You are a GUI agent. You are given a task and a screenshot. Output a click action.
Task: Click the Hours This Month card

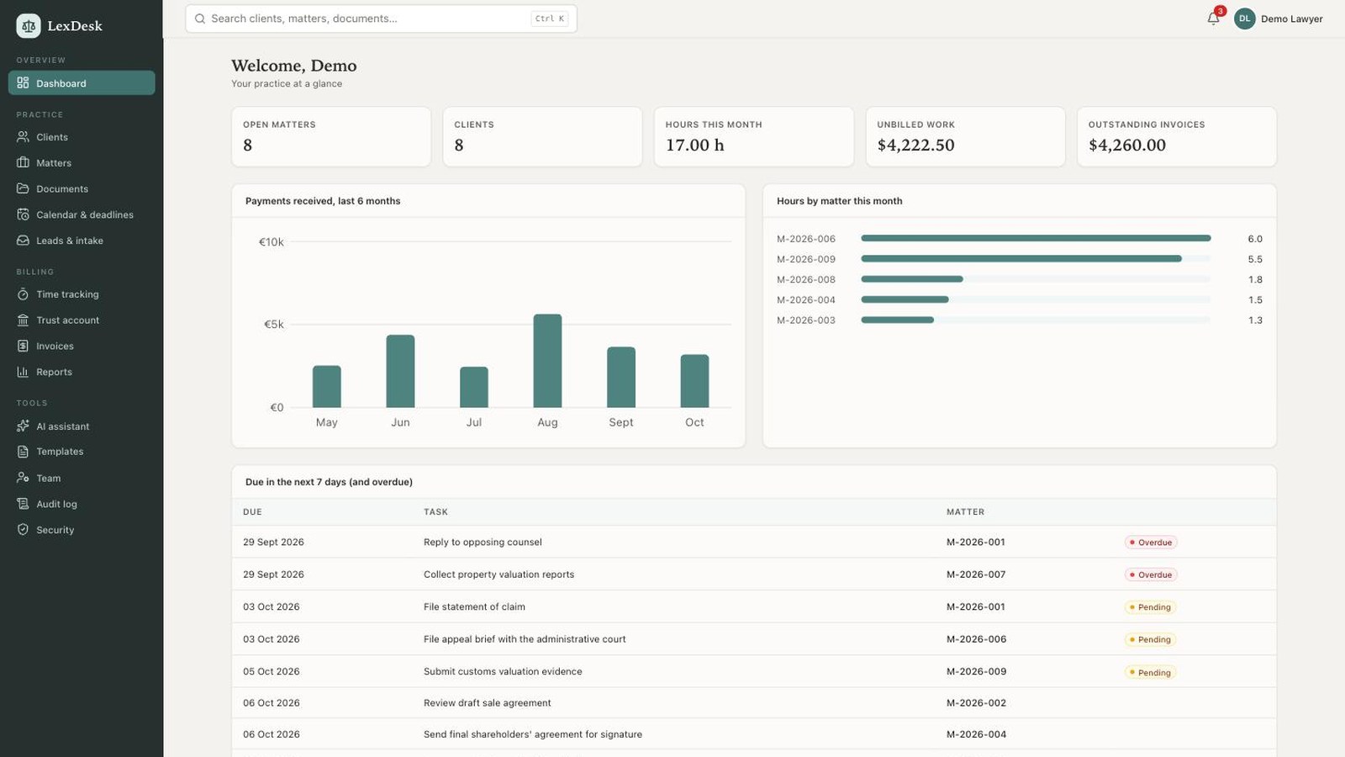[754, 136]
